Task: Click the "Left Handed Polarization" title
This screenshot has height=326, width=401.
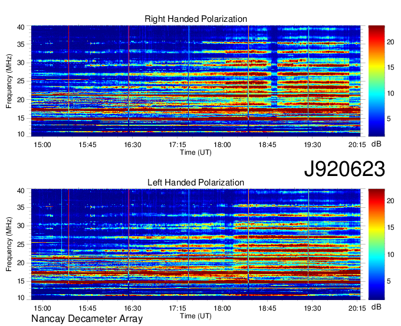Action: point(196,182)
